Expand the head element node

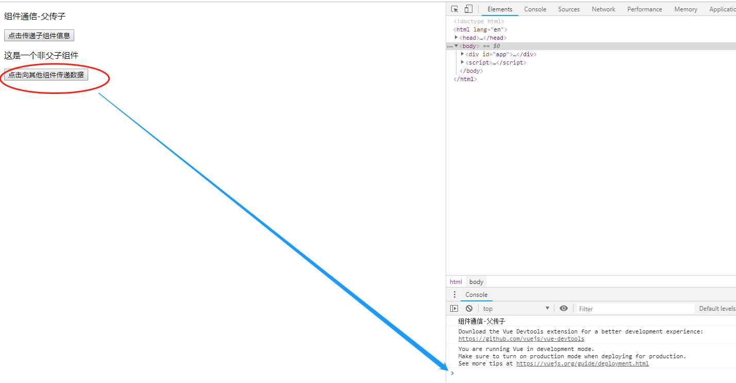(456, 38)
